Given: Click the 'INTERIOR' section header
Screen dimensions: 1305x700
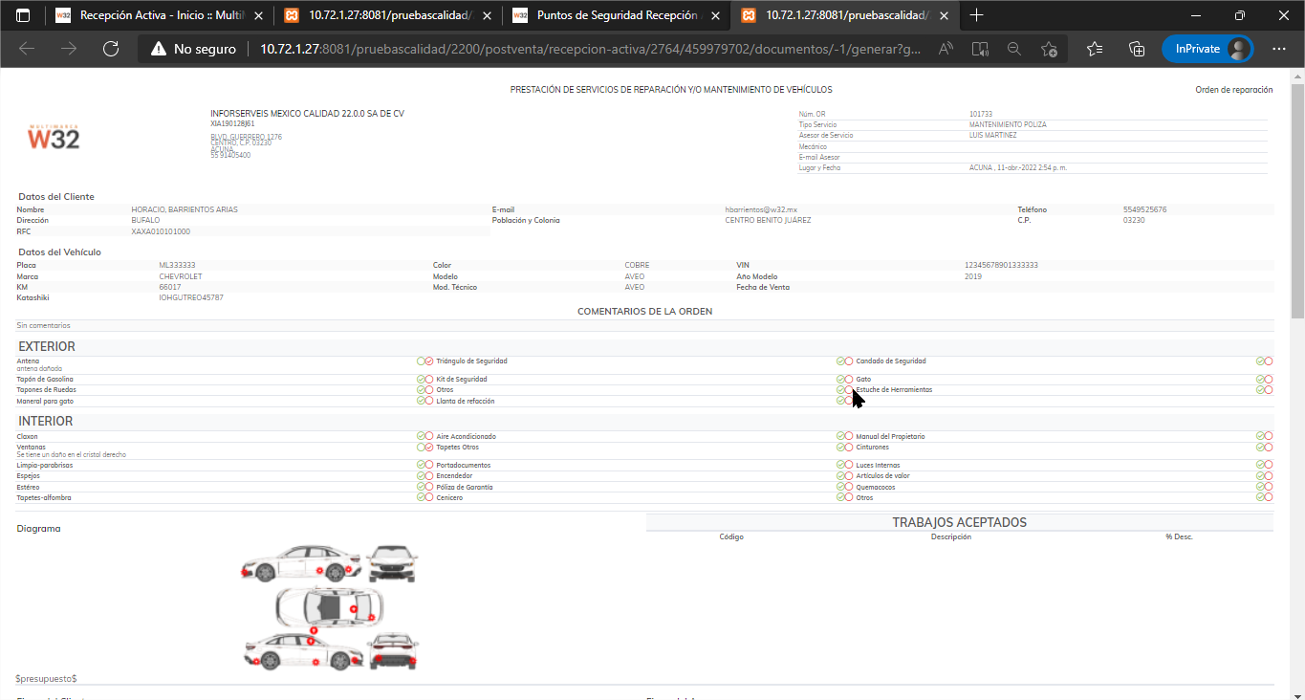Looking at the screenshot, I should [x=46, y=421].
